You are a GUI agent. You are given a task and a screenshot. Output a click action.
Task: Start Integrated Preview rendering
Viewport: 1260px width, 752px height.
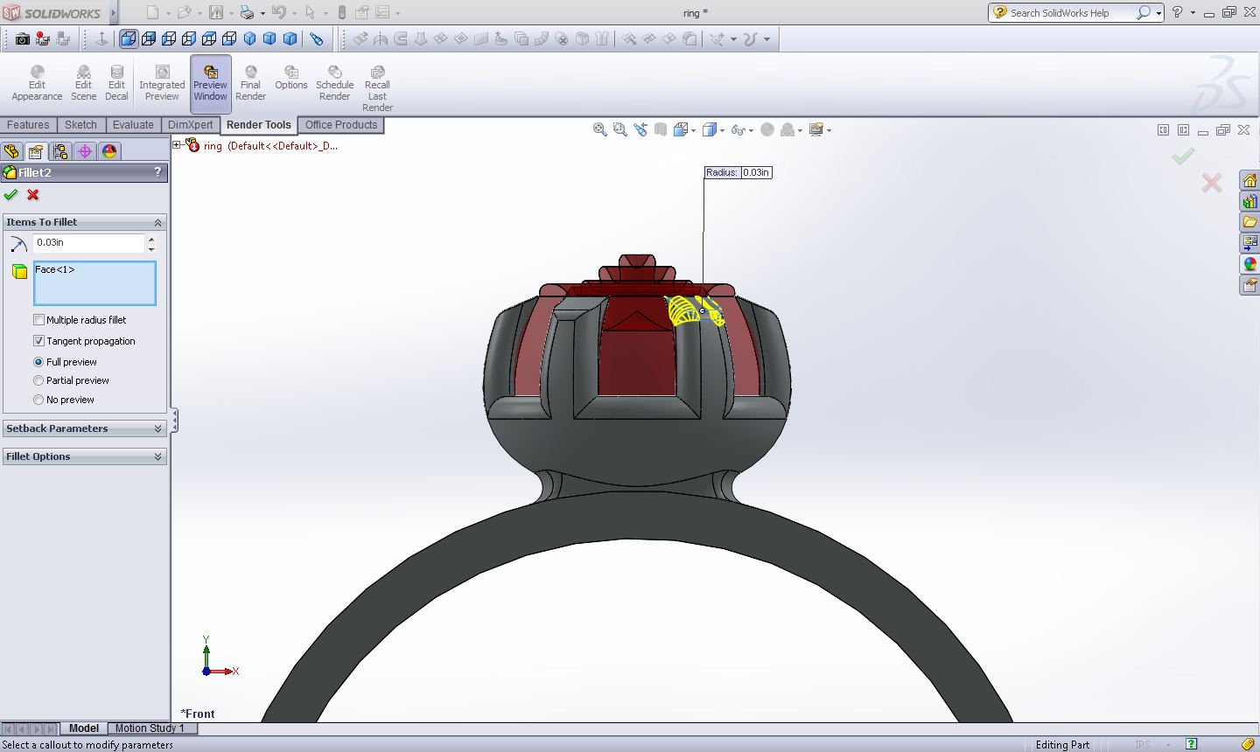[x=162, y=83]
